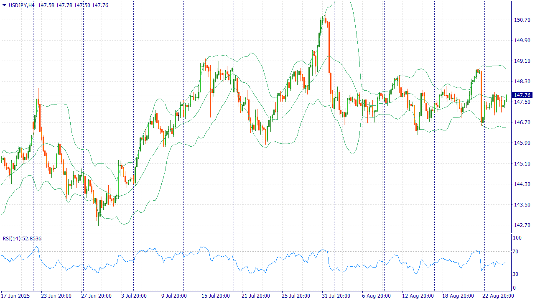Click the 145.10 price axis label

coord(522,163)
